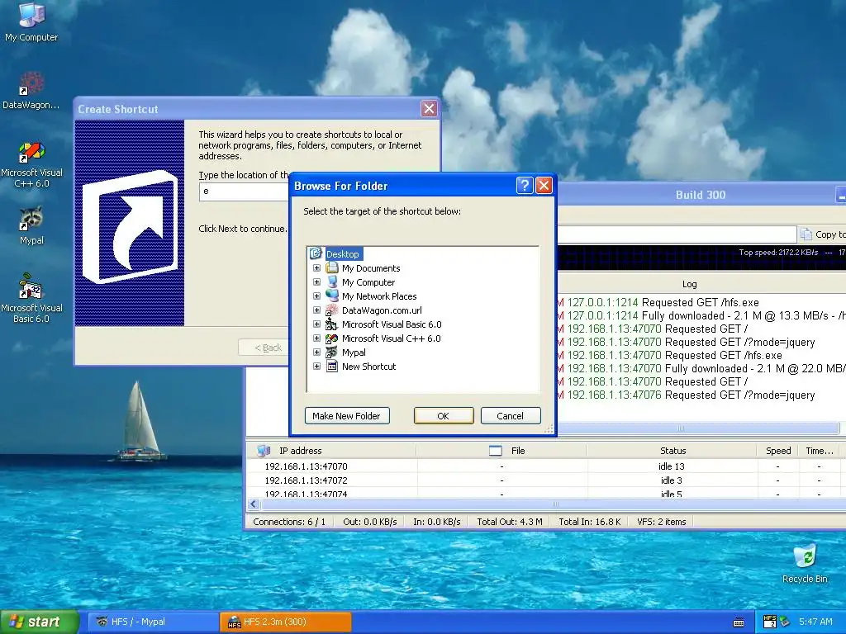The image size is (846, 634).
Task: Click the 5:47 AM taskbar clock
Action: (815, 622)
